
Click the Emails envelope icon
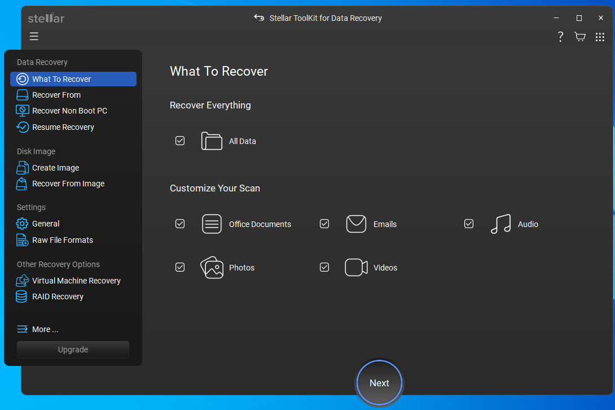click(356, 224)
